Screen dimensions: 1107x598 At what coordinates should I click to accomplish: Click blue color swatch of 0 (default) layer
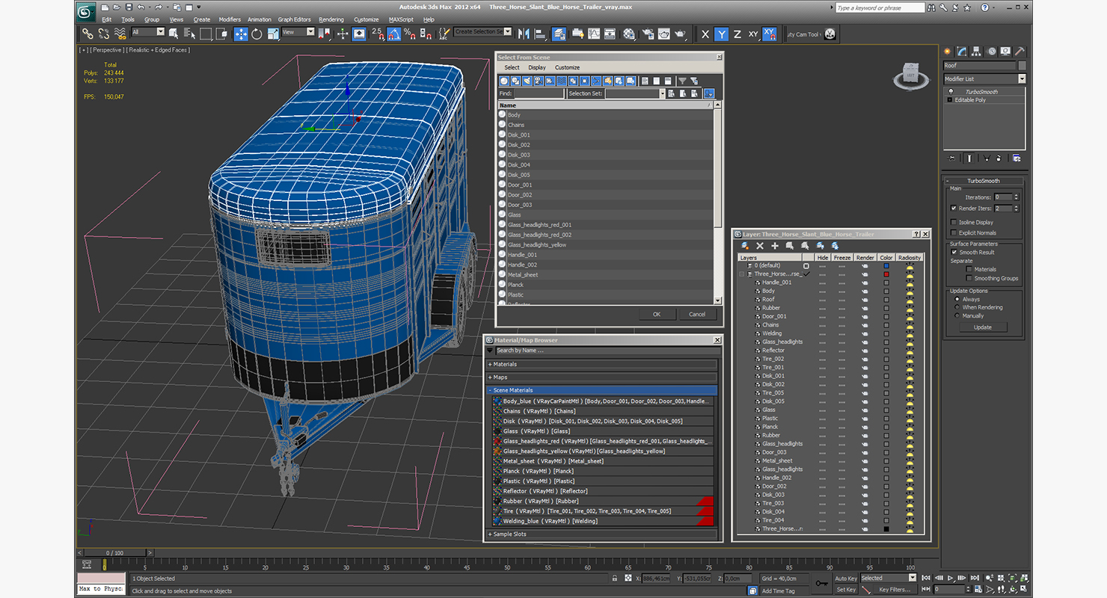tap(886, 265)
